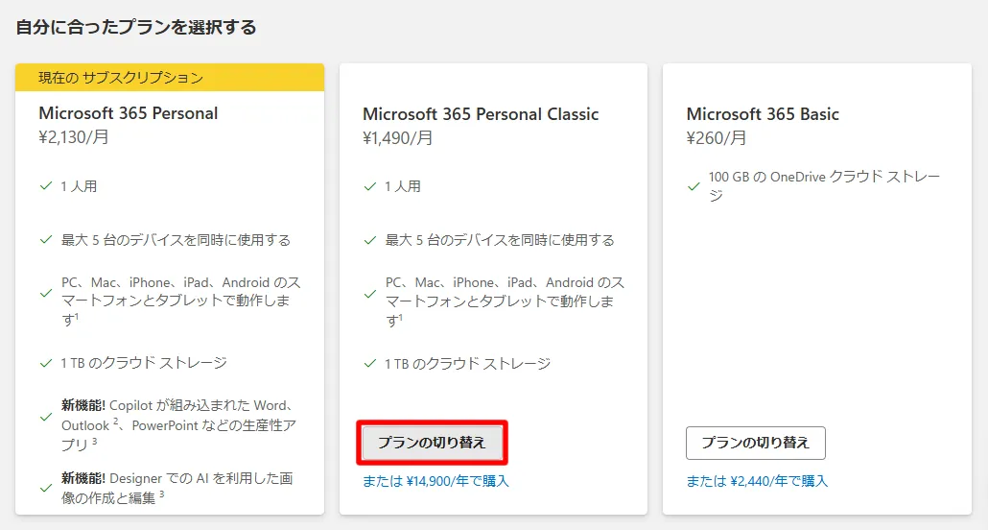Click プランの切り替え under Personal Classic
This screenshot has width=988, height=530.
pos(433,443)
